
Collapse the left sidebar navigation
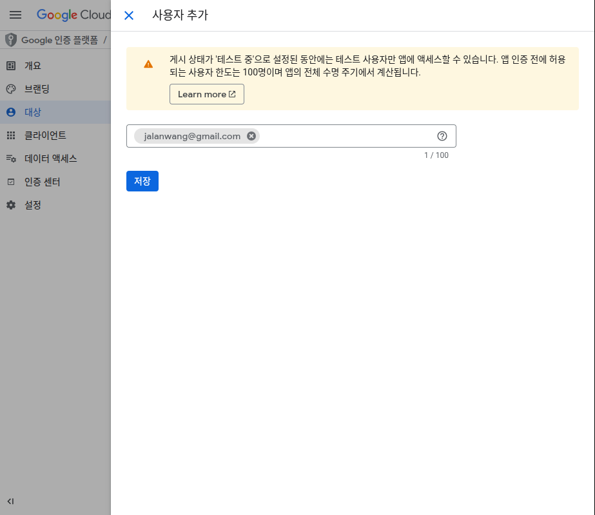[x=10, y=501]
